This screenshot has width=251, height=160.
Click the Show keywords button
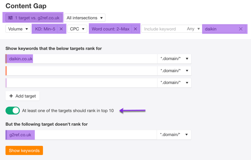(24, 150)
